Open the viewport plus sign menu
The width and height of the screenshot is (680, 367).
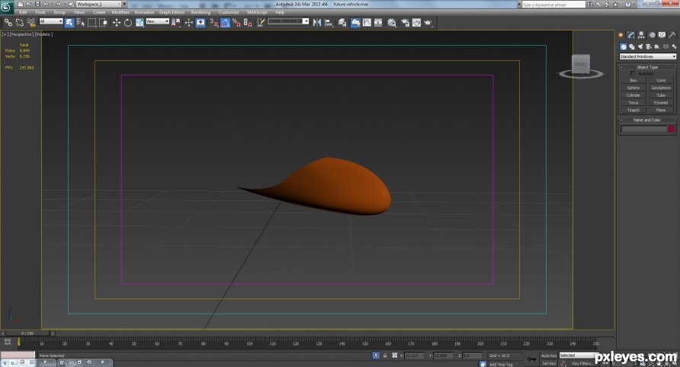point(5,34)
